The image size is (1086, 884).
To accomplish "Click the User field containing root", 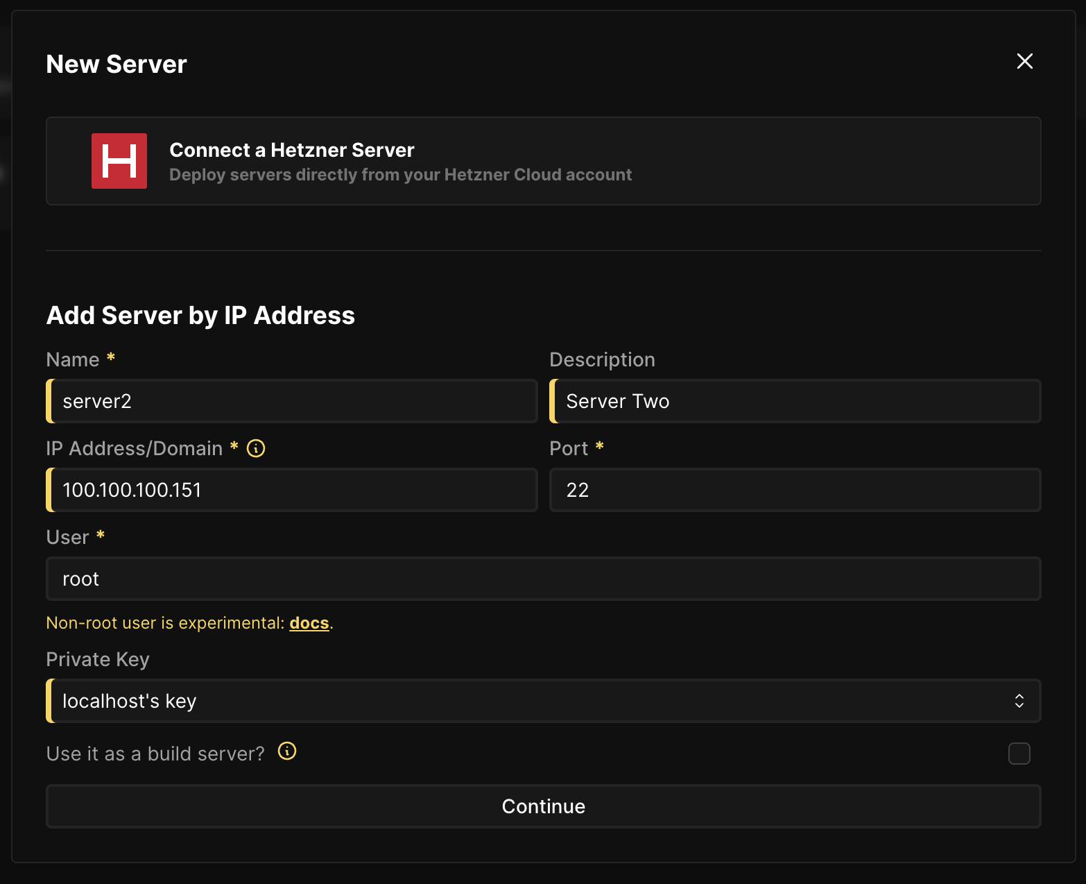I will coord(544,579).
